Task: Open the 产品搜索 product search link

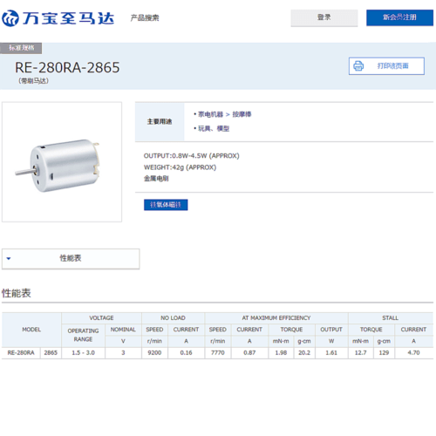Action: click(145, 18)
